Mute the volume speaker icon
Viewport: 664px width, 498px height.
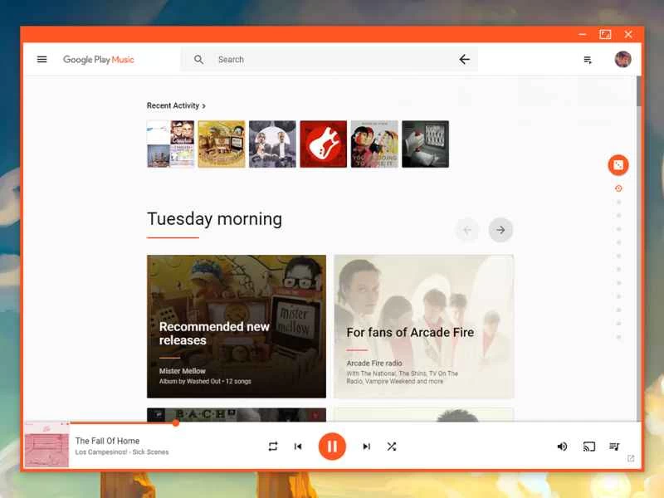(562, 447)
